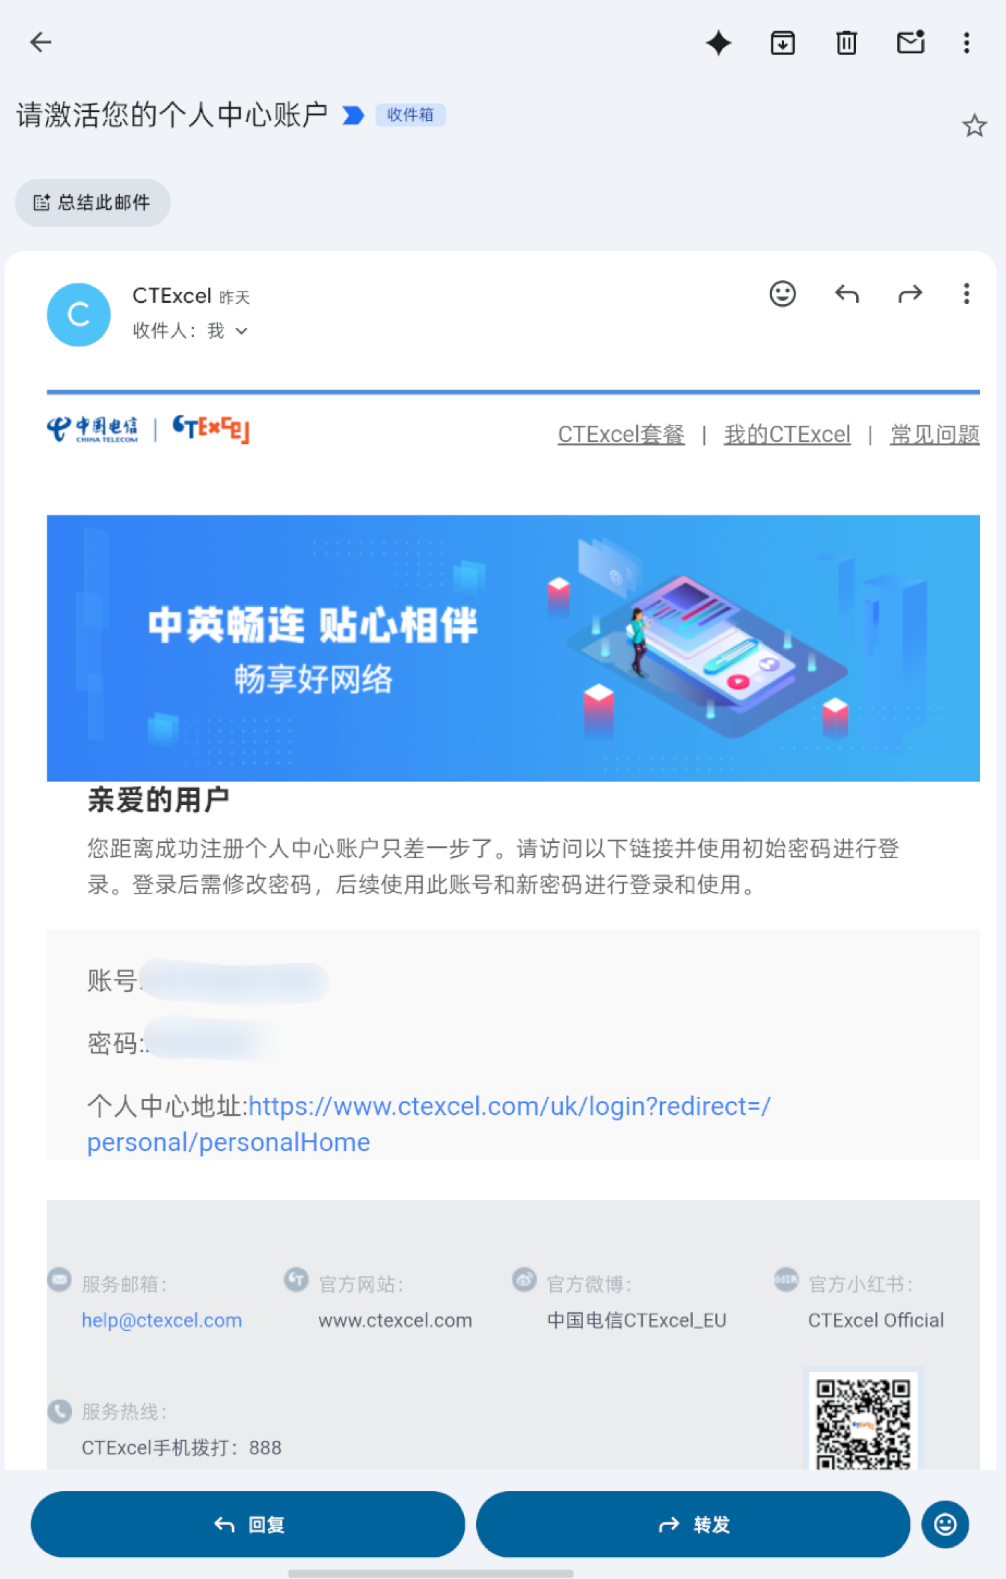Viewport: 1006px width, 1579px height.
Task: Open the Gemini sparkle assistant icon
Action: click(718, 43)
